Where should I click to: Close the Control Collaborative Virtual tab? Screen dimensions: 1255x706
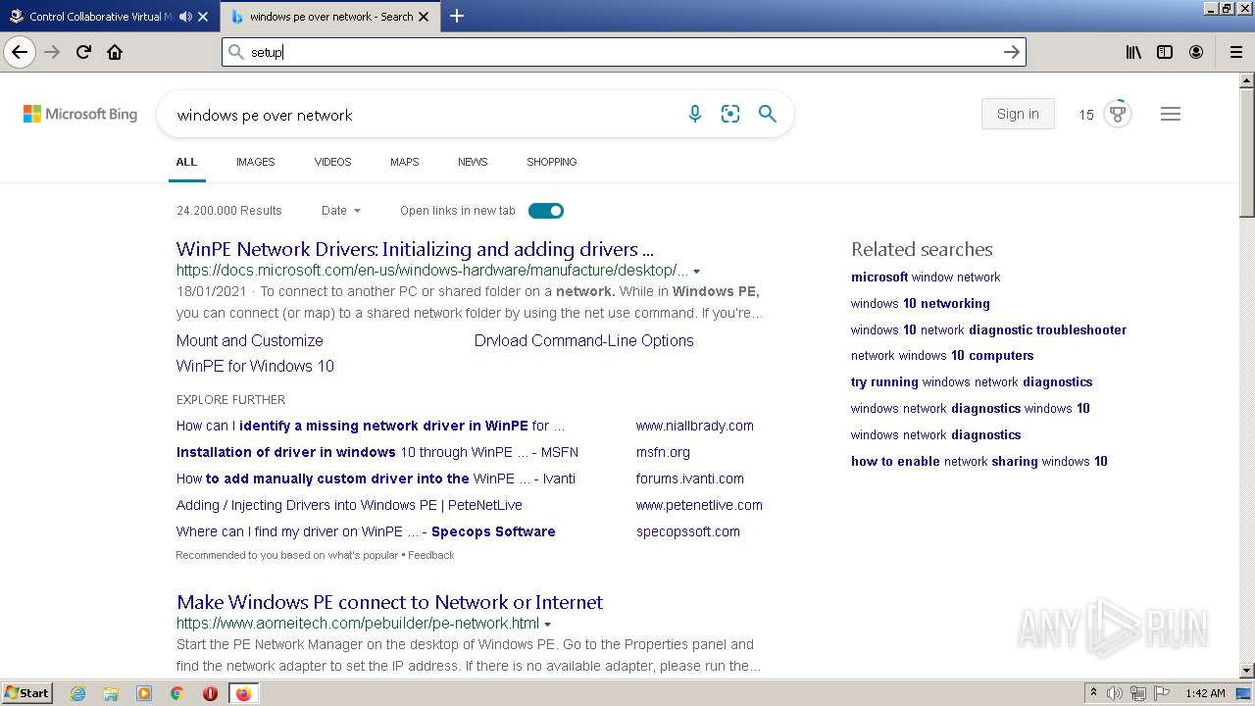point(203,17)
